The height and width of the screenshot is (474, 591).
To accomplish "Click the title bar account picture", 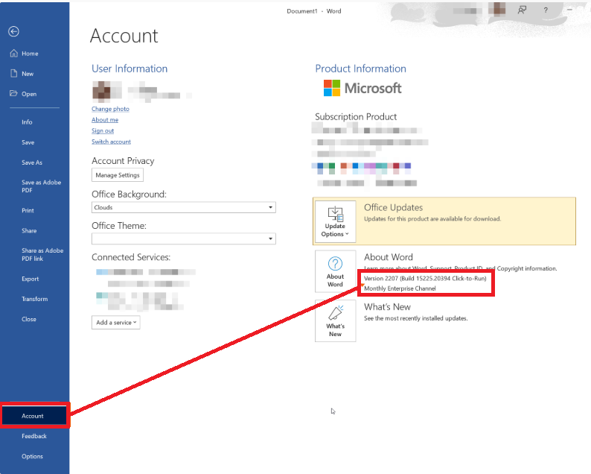I will click(497, 9).
